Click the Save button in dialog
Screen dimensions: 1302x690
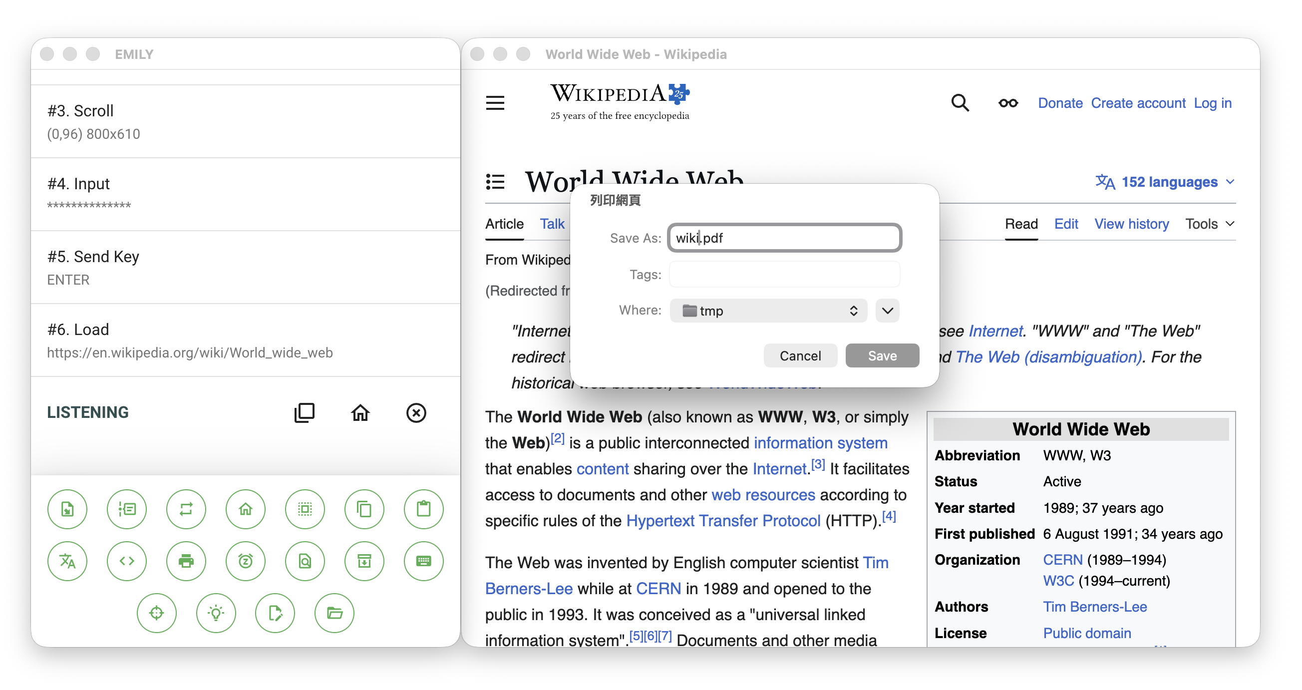point(882,355)
